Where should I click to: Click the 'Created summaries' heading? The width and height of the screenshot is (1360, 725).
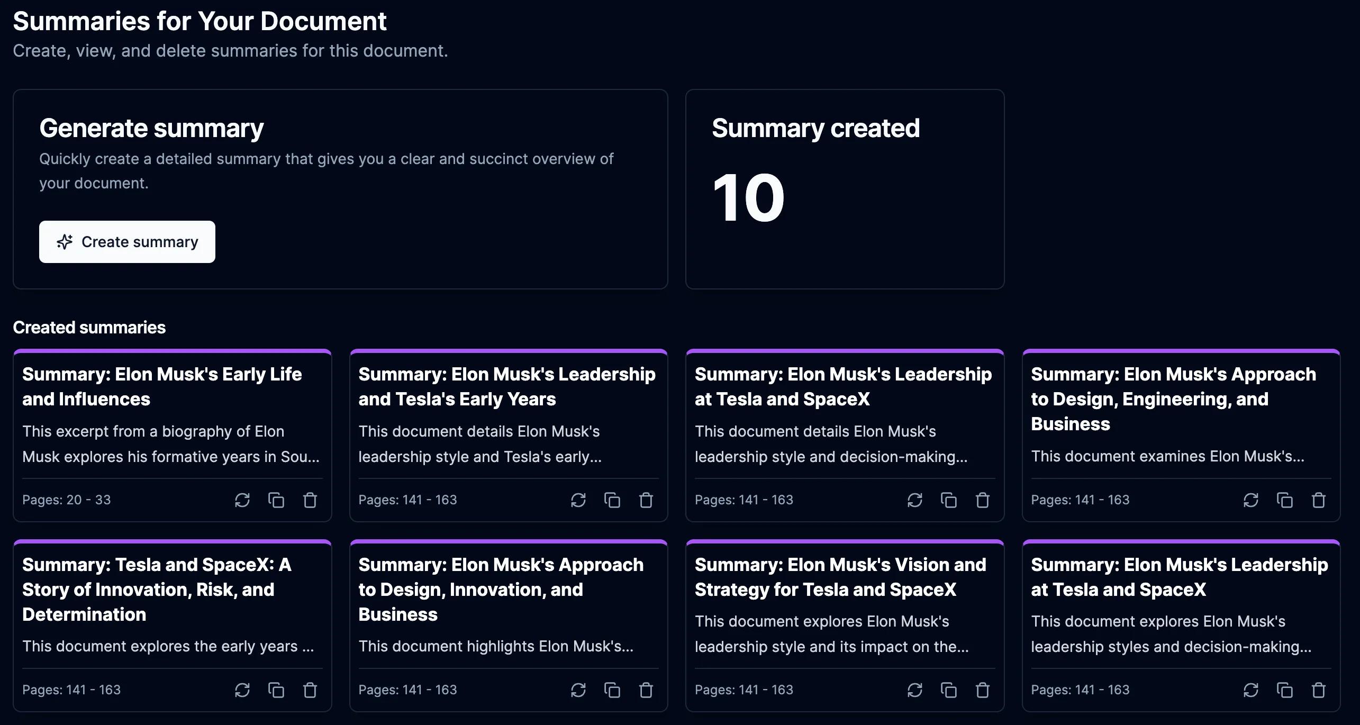pos(89,328)
